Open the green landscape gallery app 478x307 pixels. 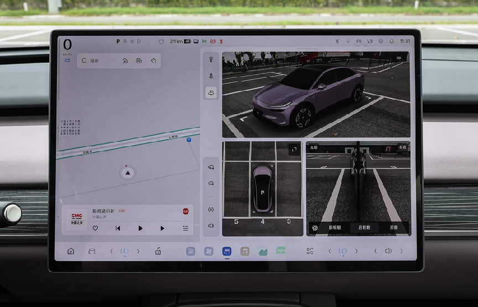coord(263,251)
